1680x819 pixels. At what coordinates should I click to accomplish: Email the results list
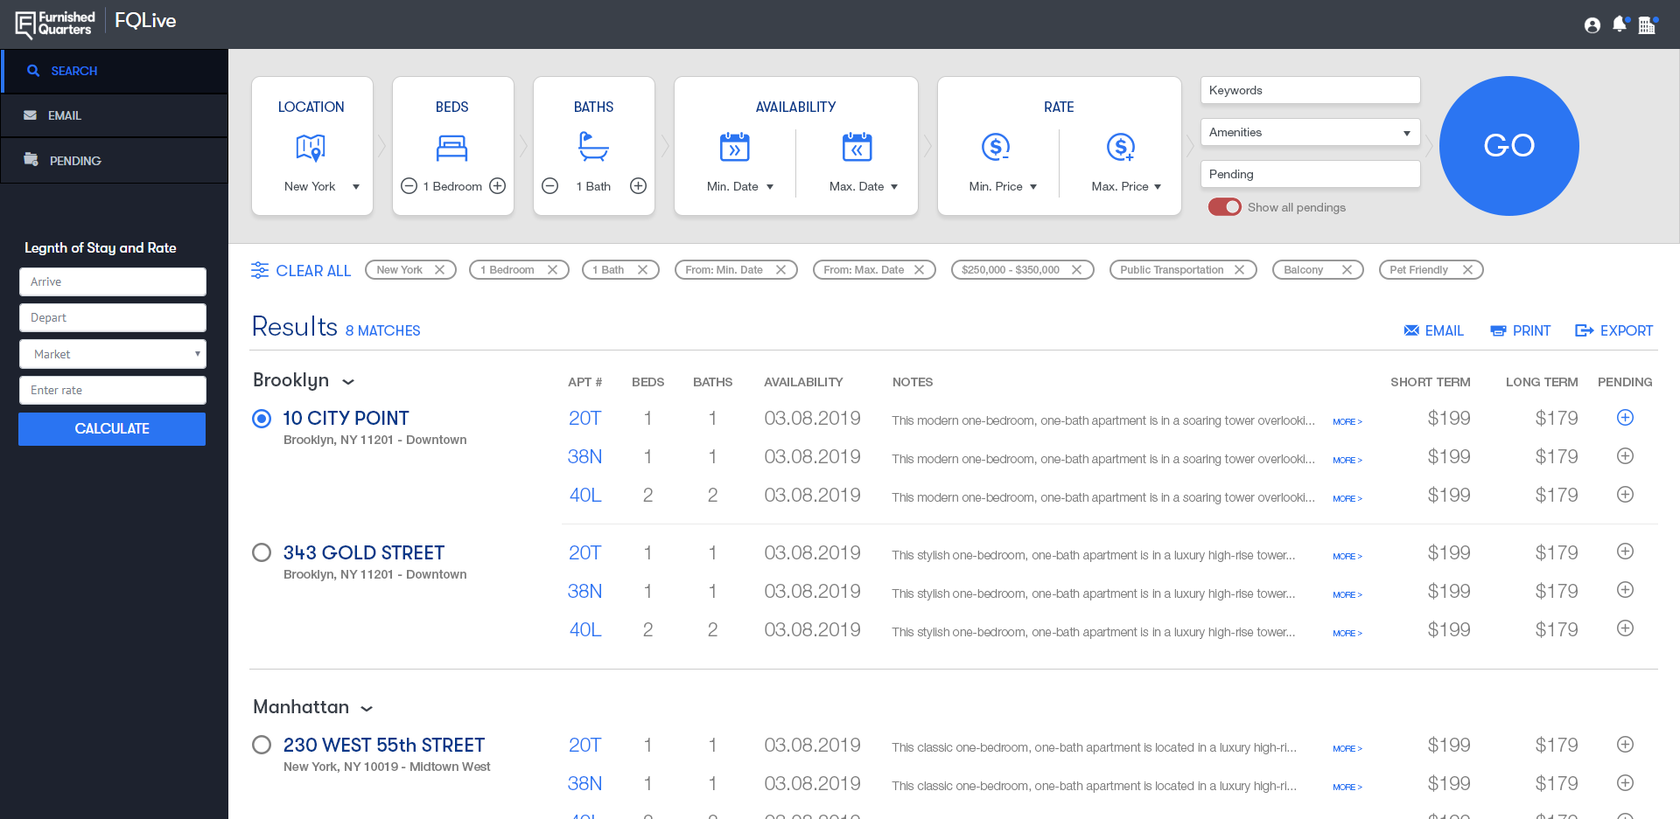coord(1433,330)
